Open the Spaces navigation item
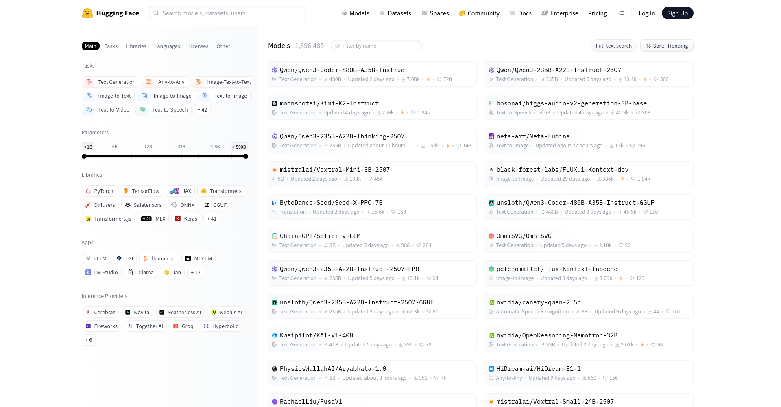Viewport: 781px width, 407px height. 435,13
